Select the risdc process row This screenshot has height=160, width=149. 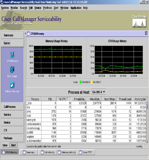coord(86,116)
